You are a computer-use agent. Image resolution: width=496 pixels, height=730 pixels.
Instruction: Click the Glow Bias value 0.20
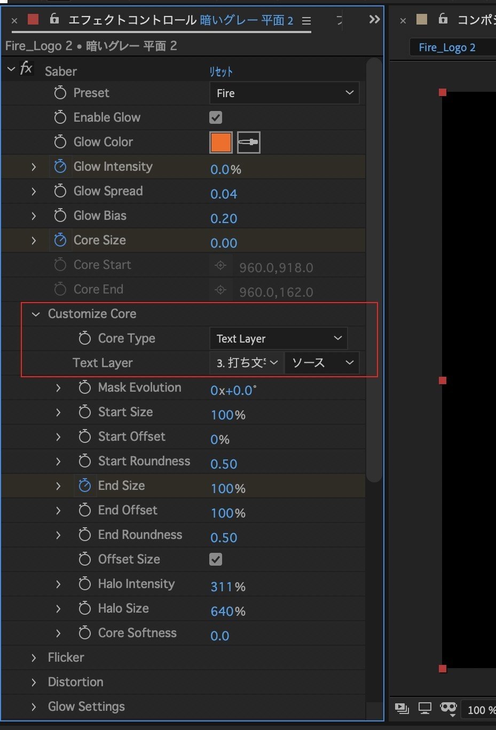[x=224, y=219]
